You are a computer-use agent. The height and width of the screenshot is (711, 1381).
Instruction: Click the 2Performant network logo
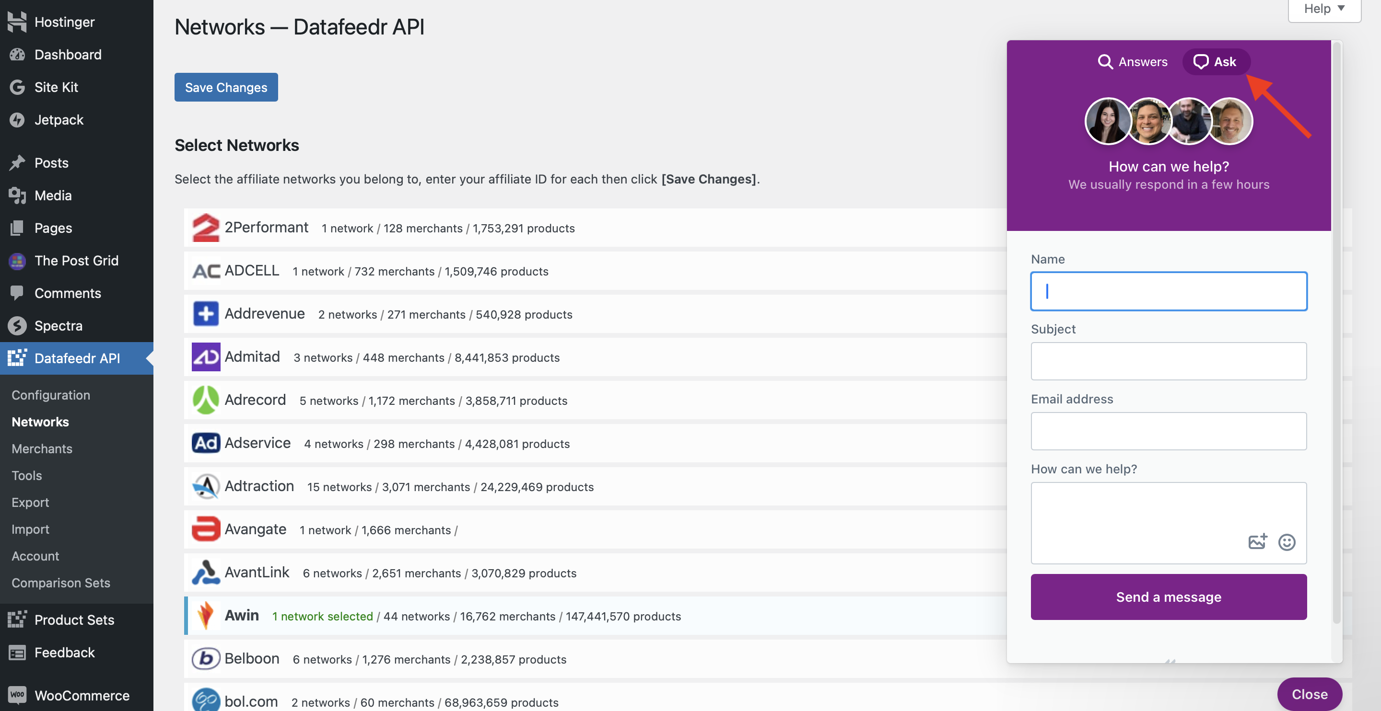pos(206,228)
